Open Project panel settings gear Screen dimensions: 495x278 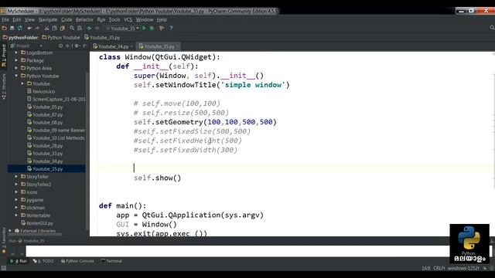(x=77, y=46)
